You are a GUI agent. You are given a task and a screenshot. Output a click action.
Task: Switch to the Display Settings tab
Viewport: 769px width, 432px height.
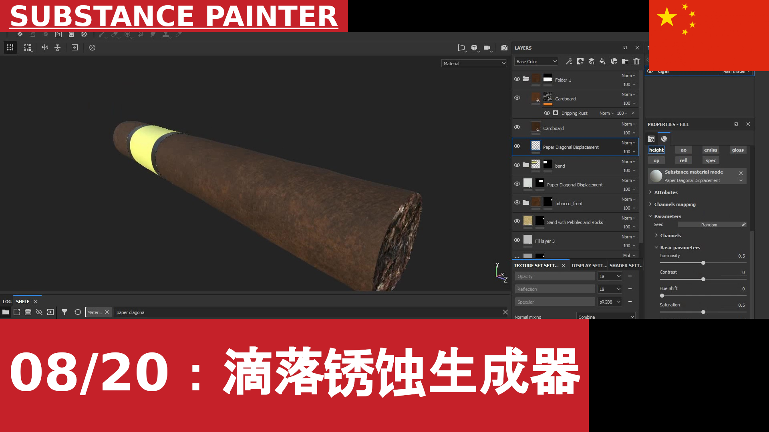(589, 266)
